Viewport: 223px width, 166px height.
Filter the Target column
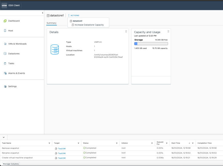click(78, 143)
